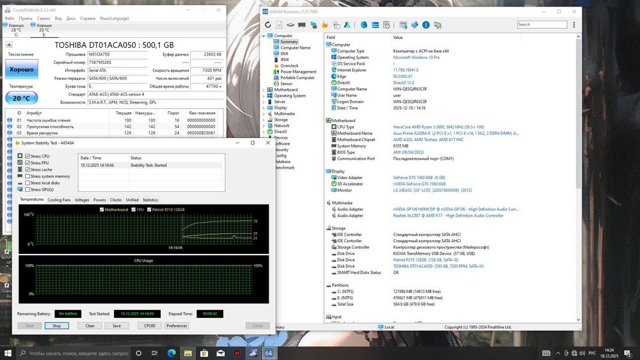Click the memory module icon in AIDA64 toolbar
Image resolution: width=640 pixels, height=360 pixels.
pyautogui.click(x=301, y=25)
